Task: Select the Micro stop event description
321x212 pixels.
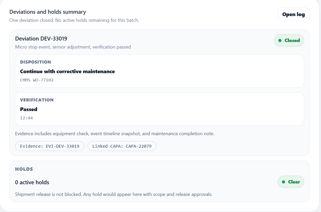Action: (x=73, y=47)
